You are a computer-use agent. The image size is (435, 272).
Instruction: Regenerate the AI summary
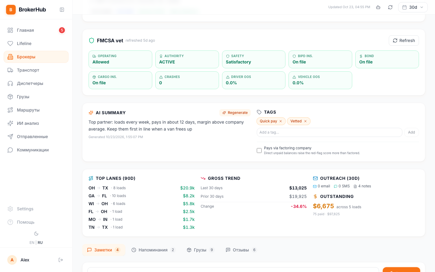point(235,113)
